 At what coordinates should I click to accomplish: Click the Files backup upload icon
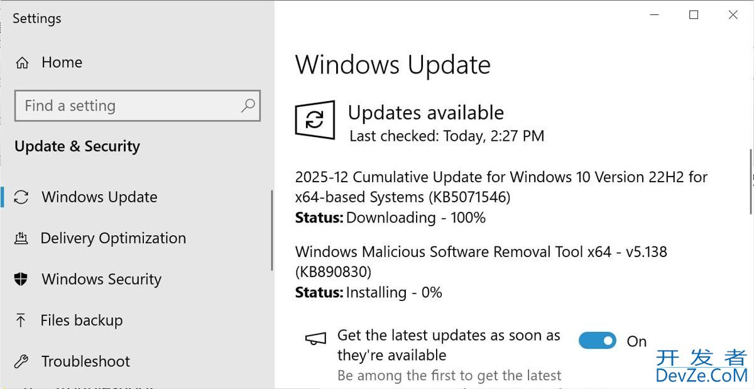click(x=22, y=320)
